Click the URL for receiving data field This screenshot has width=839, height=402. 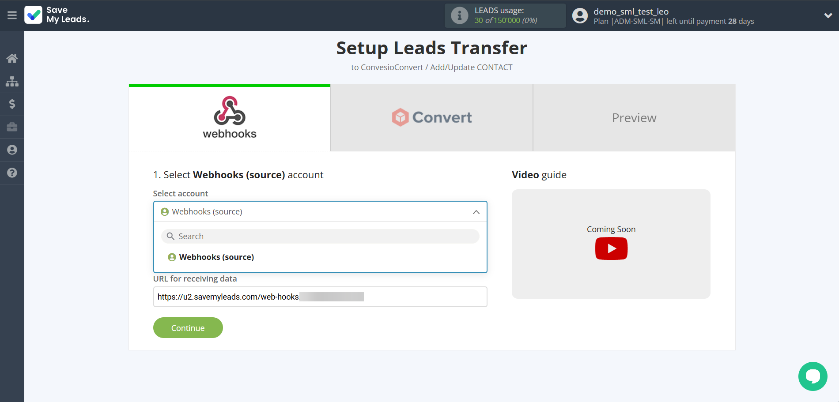point(320,297)
